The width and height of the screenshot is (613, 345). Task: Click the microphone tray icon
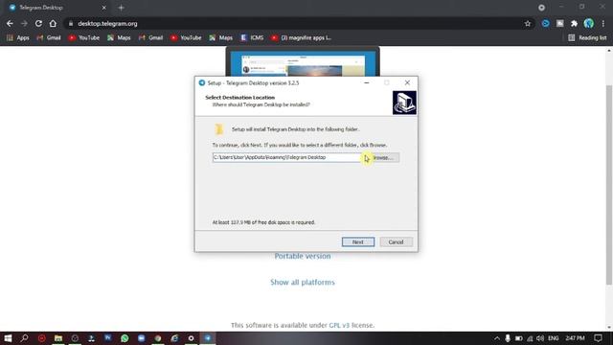pyautogui.click(x=507, y=338)
